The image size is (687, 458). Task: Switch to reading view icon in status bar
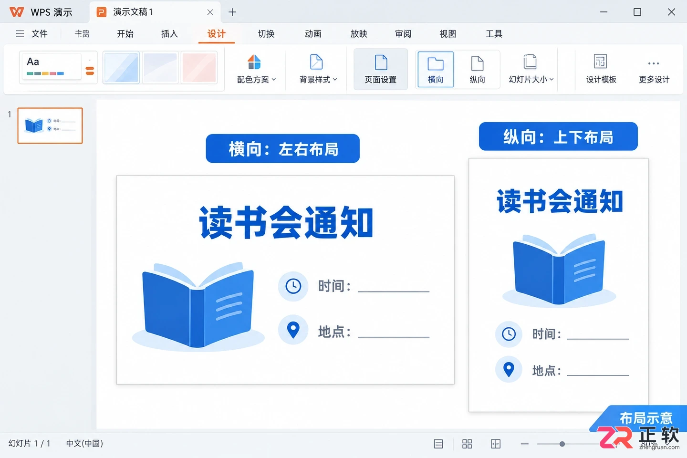(x=496, y=444)
